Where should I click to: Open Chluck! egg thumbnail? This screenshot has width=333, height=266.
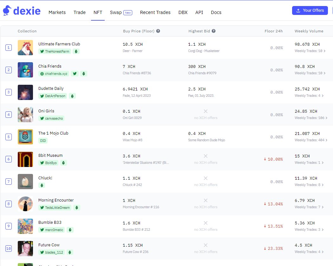click(x=25, y=182)
